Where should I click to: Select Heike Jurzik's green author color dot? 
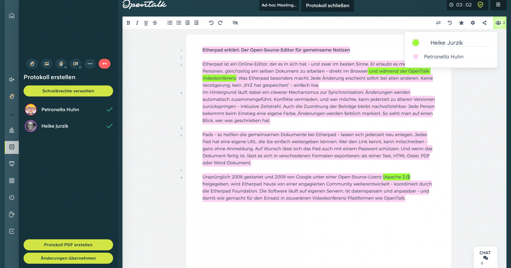point(415,42)
